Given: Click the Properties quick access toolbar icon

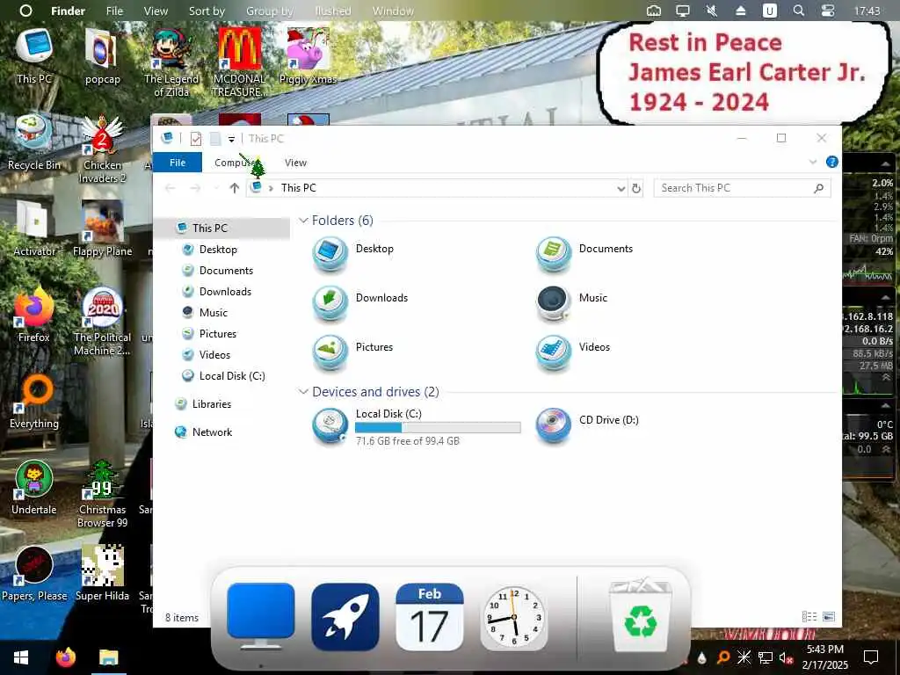Looking at the screenshot, I should pos(196,138).
